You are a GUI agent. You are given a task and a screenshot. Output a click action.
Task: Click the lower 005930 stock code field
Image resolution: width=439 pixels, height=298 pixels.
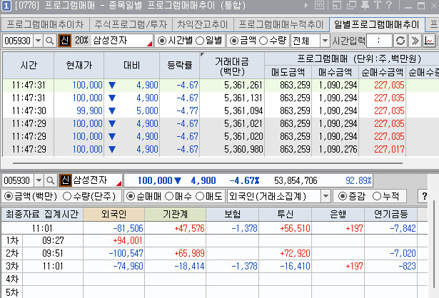pyautogui.click(x=18, y=180)
